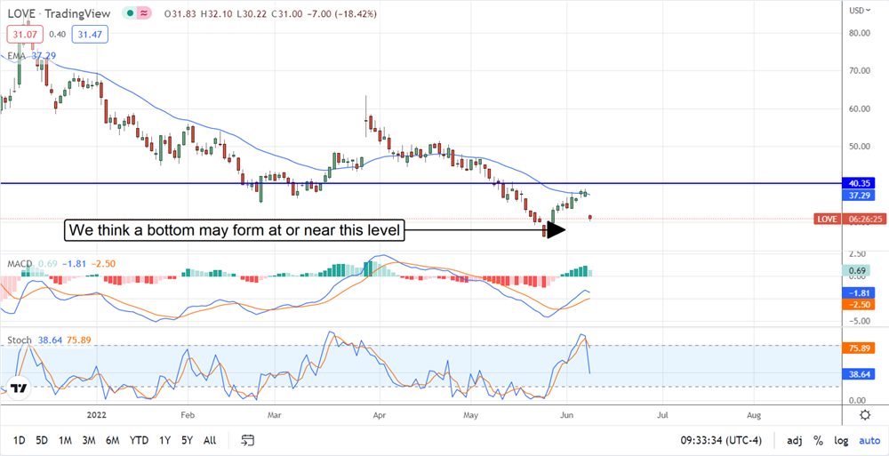Image resolution: width=889 pixels, height=456 pixels.
Task: Click the TradingView logo watermark
Action: pyautogui.click(x=20, y=388)
